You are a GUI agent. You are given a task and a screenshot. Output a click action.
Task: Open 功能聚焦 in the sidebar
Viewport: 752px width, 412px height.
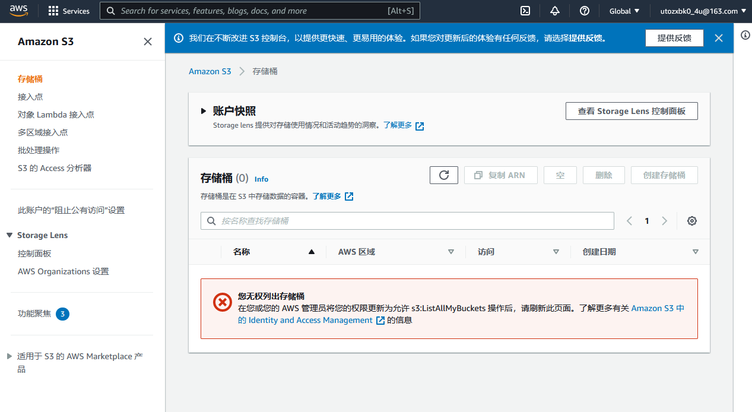pyautogui.click(x=34, y=314)
